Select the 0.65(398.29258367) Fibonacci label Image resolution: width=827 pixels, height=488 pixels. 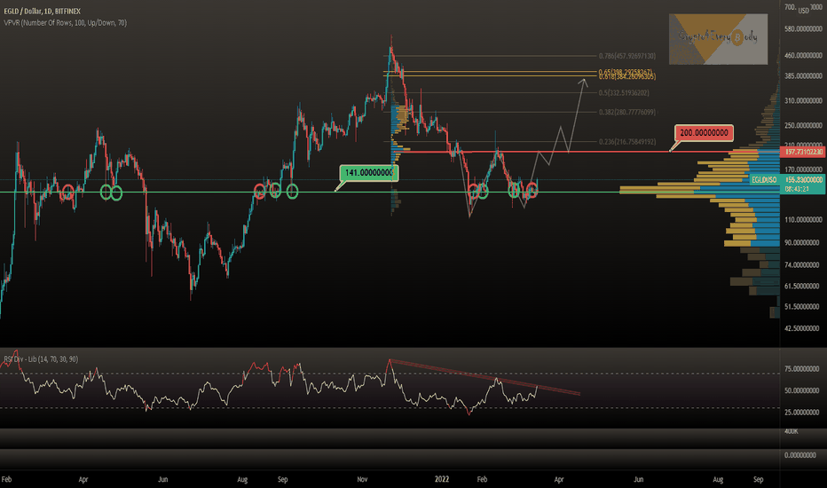(625, 72)
